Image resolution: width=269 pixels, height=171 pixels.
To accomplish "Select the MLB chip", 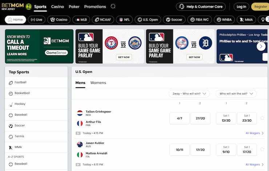I will tap(81, 20).
